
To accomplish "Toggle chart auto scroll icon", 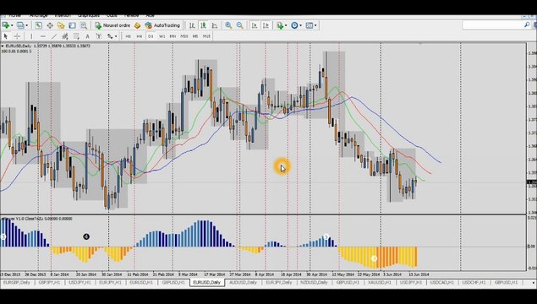I will click(x=255, y=25).
